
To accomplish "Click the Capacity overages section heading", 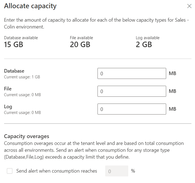I will 26,136.
